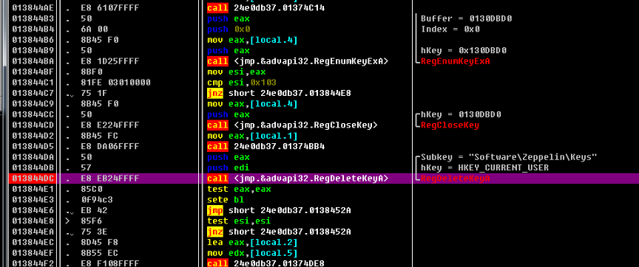Click the push 0x0 instruction
The width and height of the screenshot is (639, 267).
coord(229,30)
